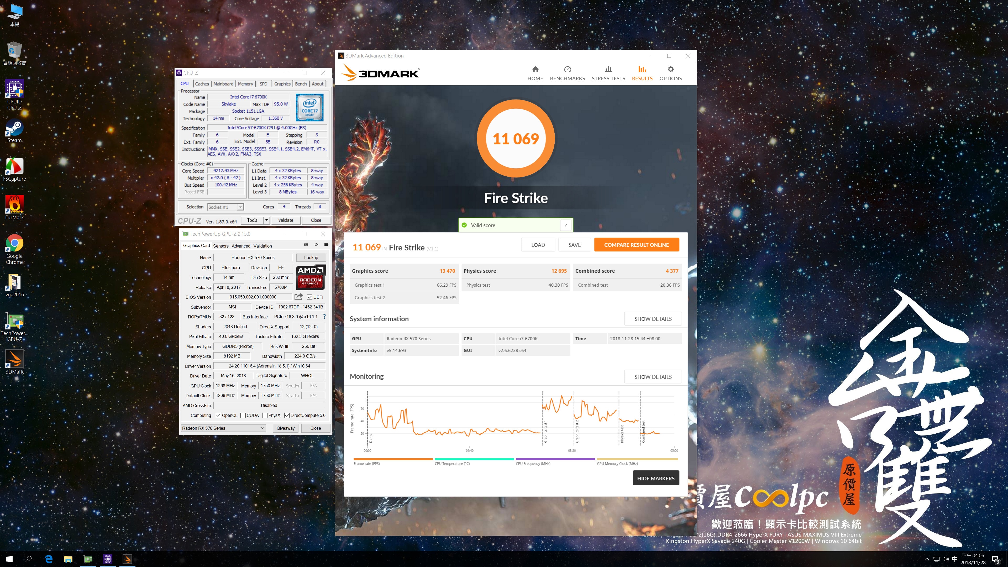Open taskbar search magnifier
The image size is (1008, 567).
(28, 559)
